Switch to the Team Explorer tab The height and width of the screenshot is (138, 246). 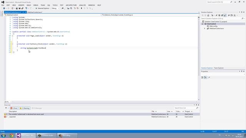(x=219, y=68)
